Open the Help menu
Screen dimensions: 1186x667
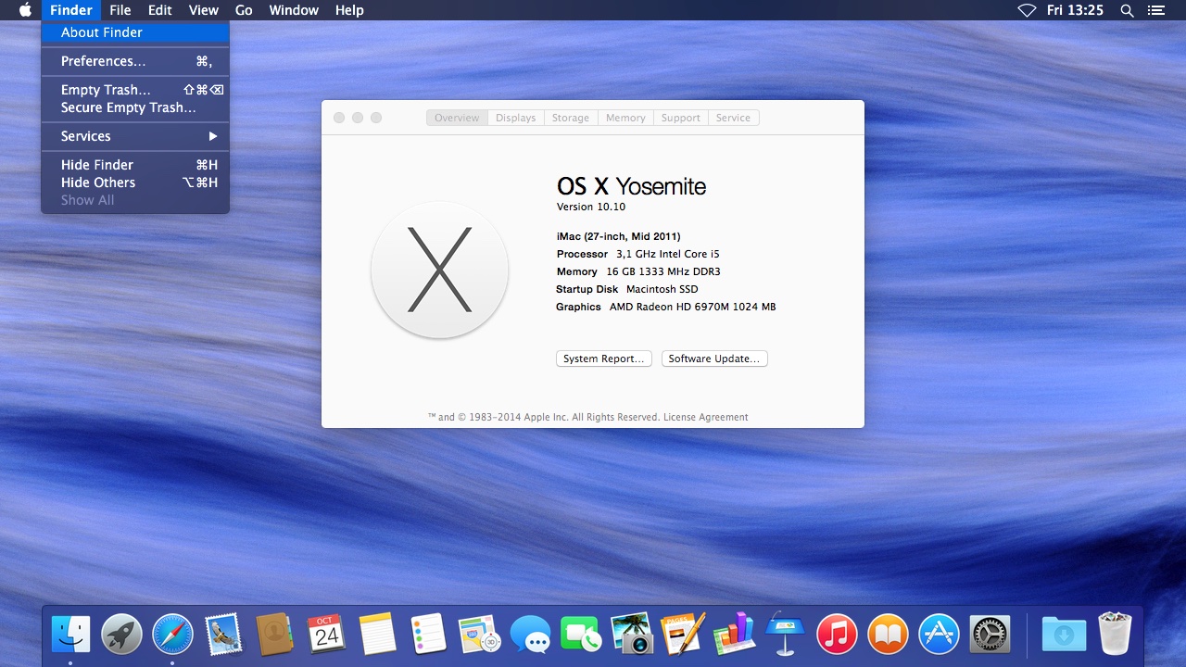[349, 10]
